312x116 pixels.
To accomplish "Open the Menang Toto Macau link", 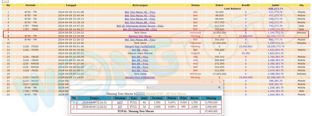I will tap(140, 36).
